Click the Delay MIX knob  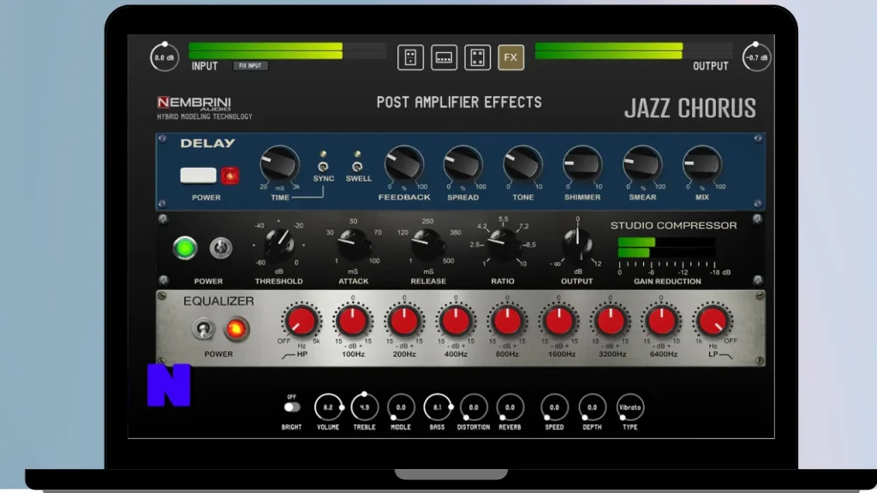pos(702,164)
